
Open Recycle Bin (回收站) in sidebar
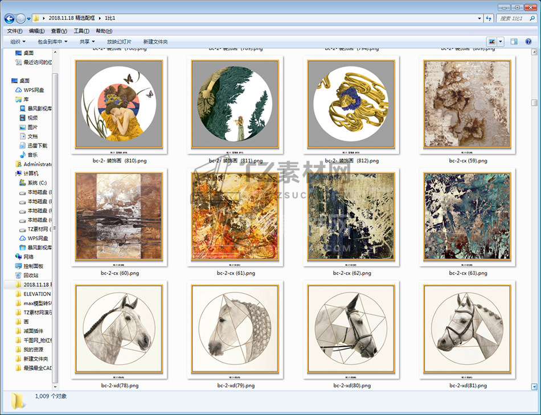[x=31, y=275]
